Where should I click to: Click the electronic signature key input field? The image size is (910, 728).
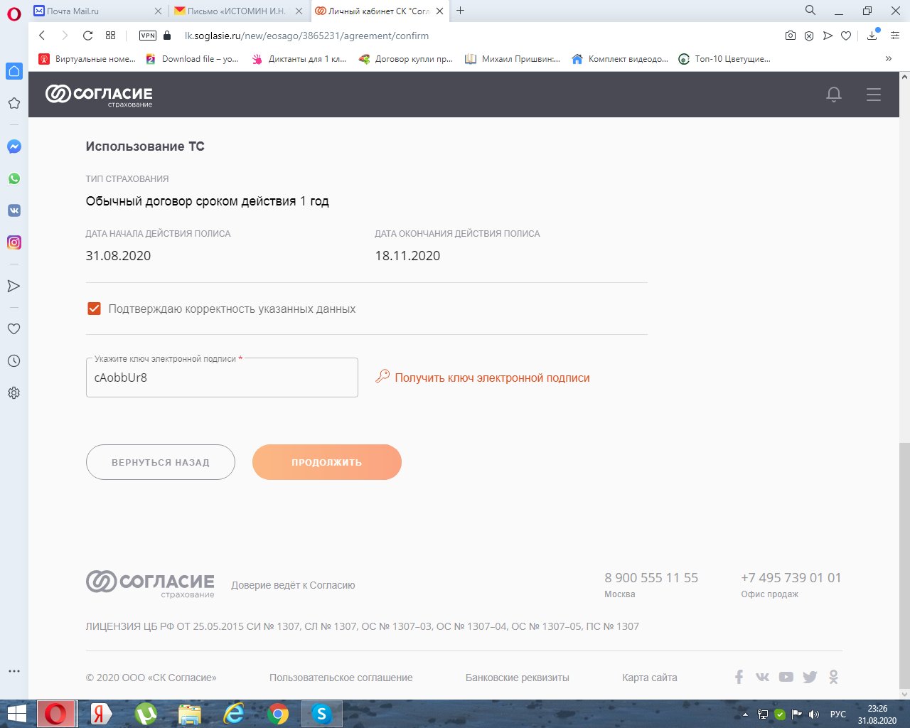tap(222, 378)
